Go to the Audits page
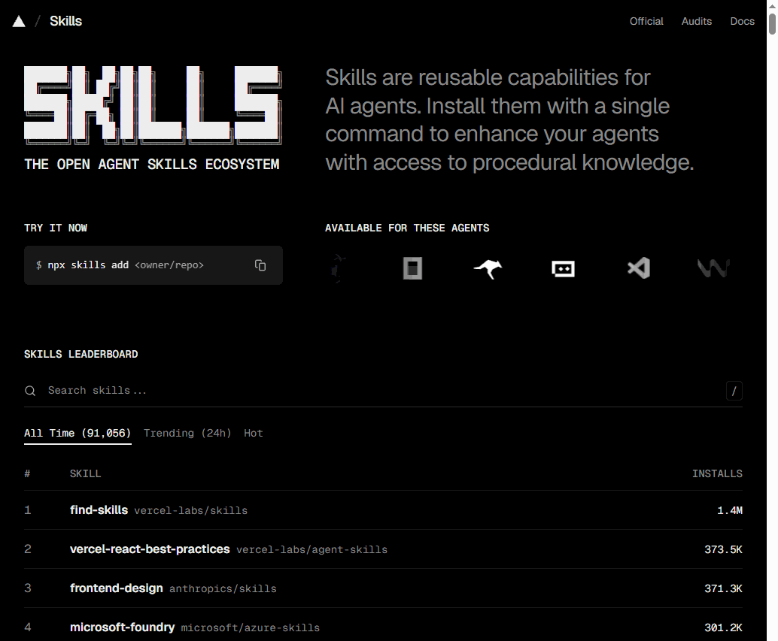778x641 pixels. [x=696, y=21]
